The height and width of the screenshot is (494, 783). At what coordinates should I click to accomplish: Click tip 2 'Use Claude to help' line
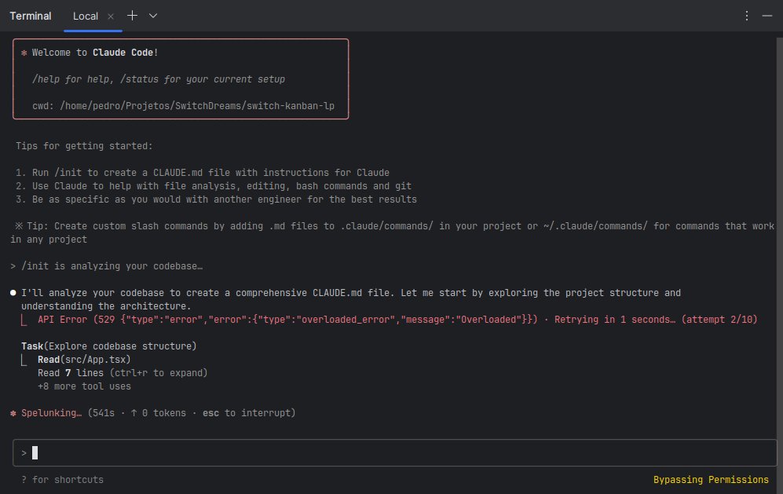[214, 186]
